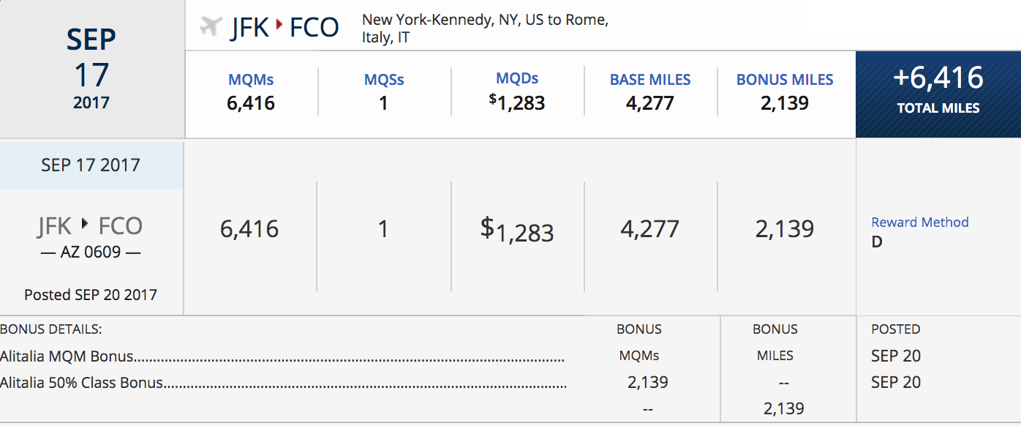1021x426 pixels.
Task: Click the airplane icon beside JFK
Action: coord(211,26)
